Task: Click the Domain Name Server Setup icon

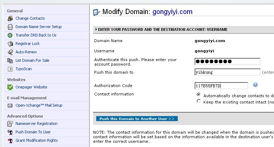Action: 10,27
